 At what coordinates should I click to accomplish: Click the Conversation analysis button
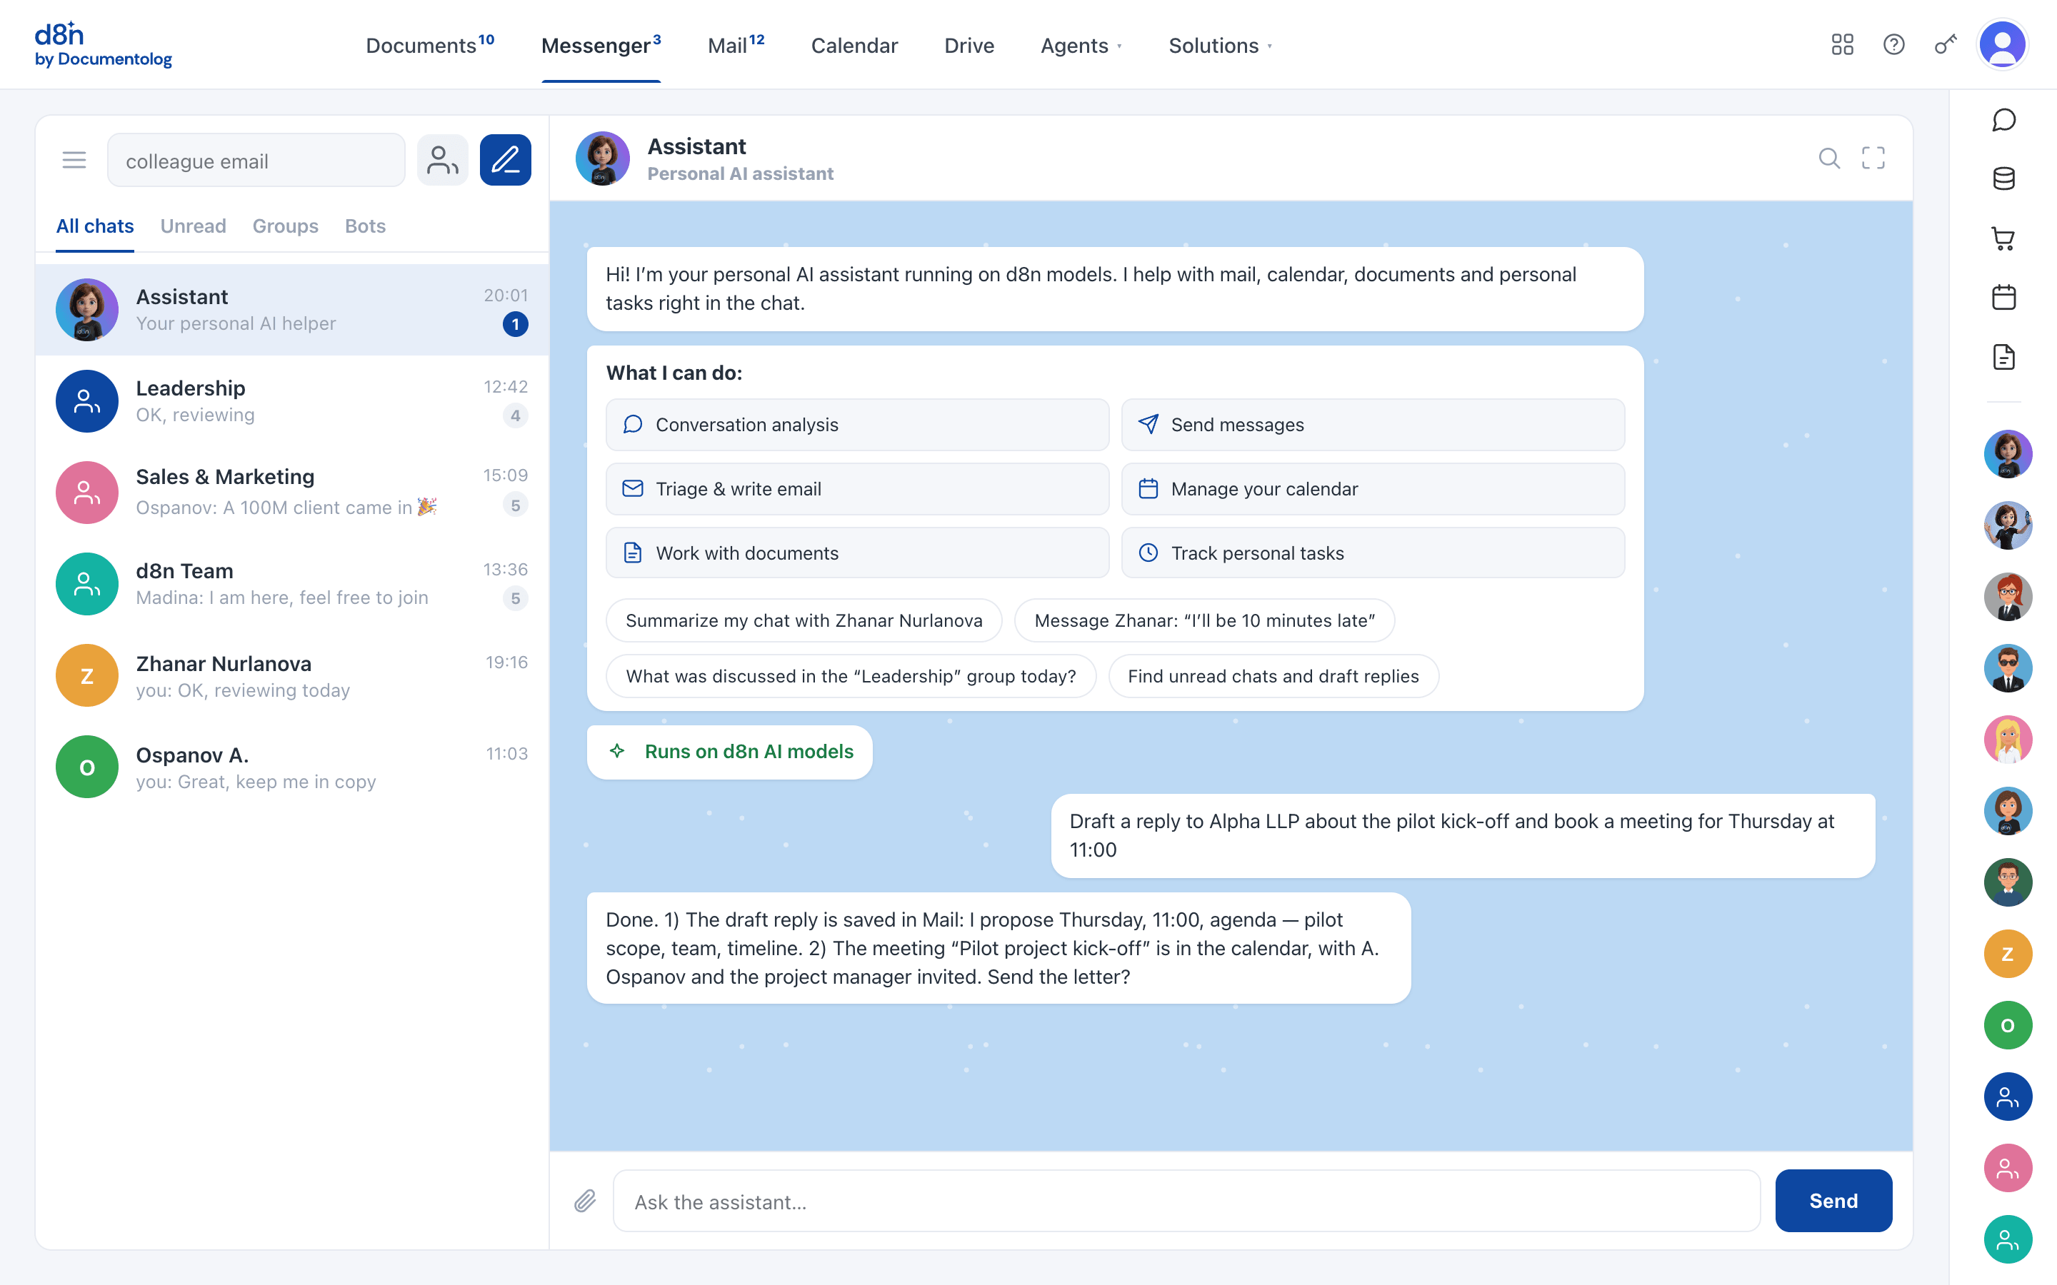(857, 424)
